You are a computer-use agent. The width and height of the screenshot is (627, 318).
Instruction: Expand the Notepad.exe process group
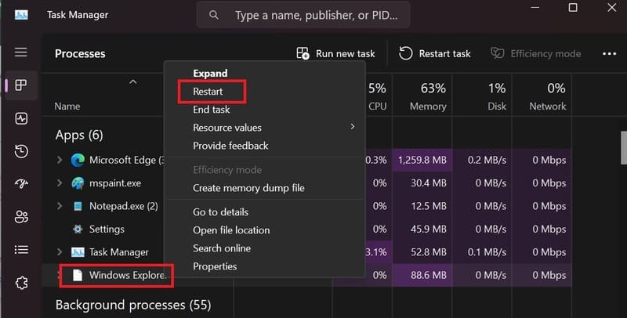60,206
